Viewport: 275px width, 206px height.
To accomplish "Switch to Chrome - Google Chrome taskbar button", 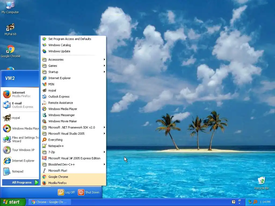I will (x=50, y=202).
